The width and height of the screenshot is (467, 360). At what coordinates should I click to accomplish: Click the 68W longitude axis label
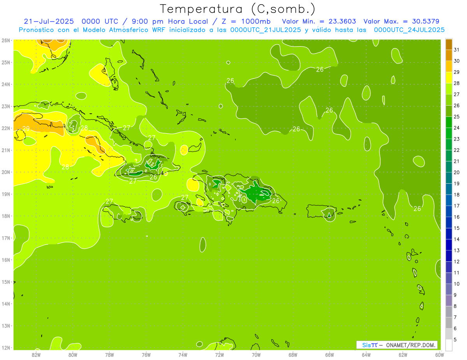[x=293, y=355]
